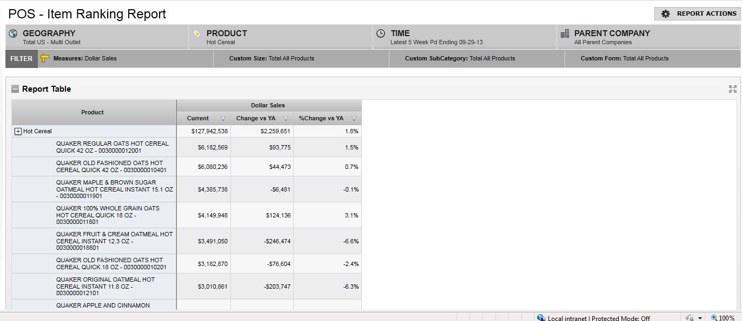Image resolution: width=742 pixels, height=321 pixels.
Task: Click the Product column header
Action: pyautogui.click(x=92, y=112)
